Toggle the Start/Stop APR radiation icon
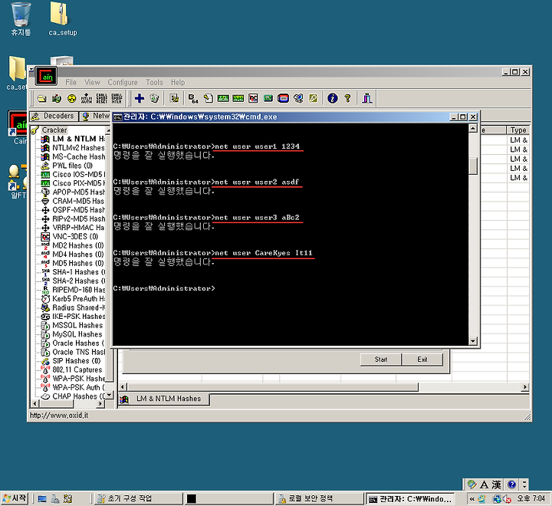This screenshot has height=506, width=552. pos(72,99)
